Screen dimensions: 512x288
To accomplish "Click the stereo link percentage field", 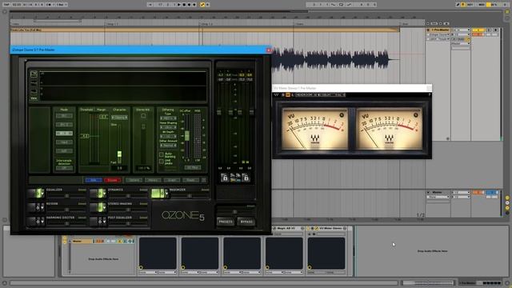I will click(143, 168).
